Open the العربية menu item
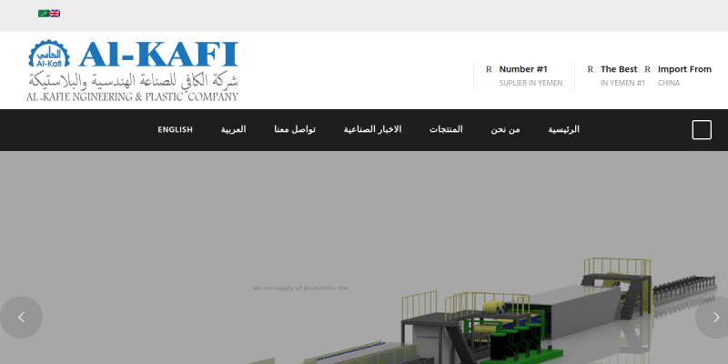 [x=233, y=129]
